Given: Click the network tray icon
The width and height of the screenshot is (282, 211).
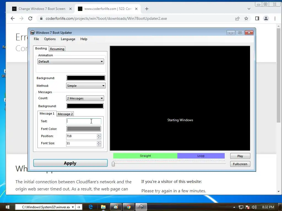Looking at the screenshot, I should 241,207.
